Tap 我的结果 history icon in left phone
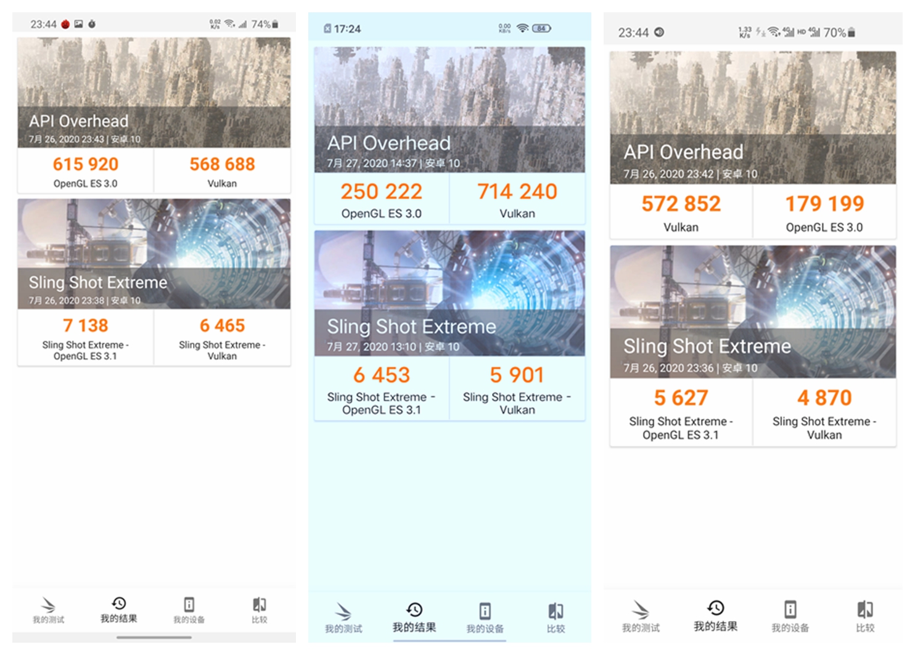The image size is (915, 655). click(x=118, y=603)
